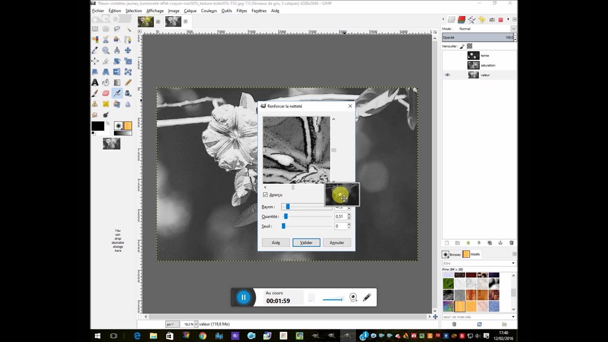The height and width of the screenshot is (342, 608).
Task: Open the Layers dock tab configuration menu
Action: point(514,19)
